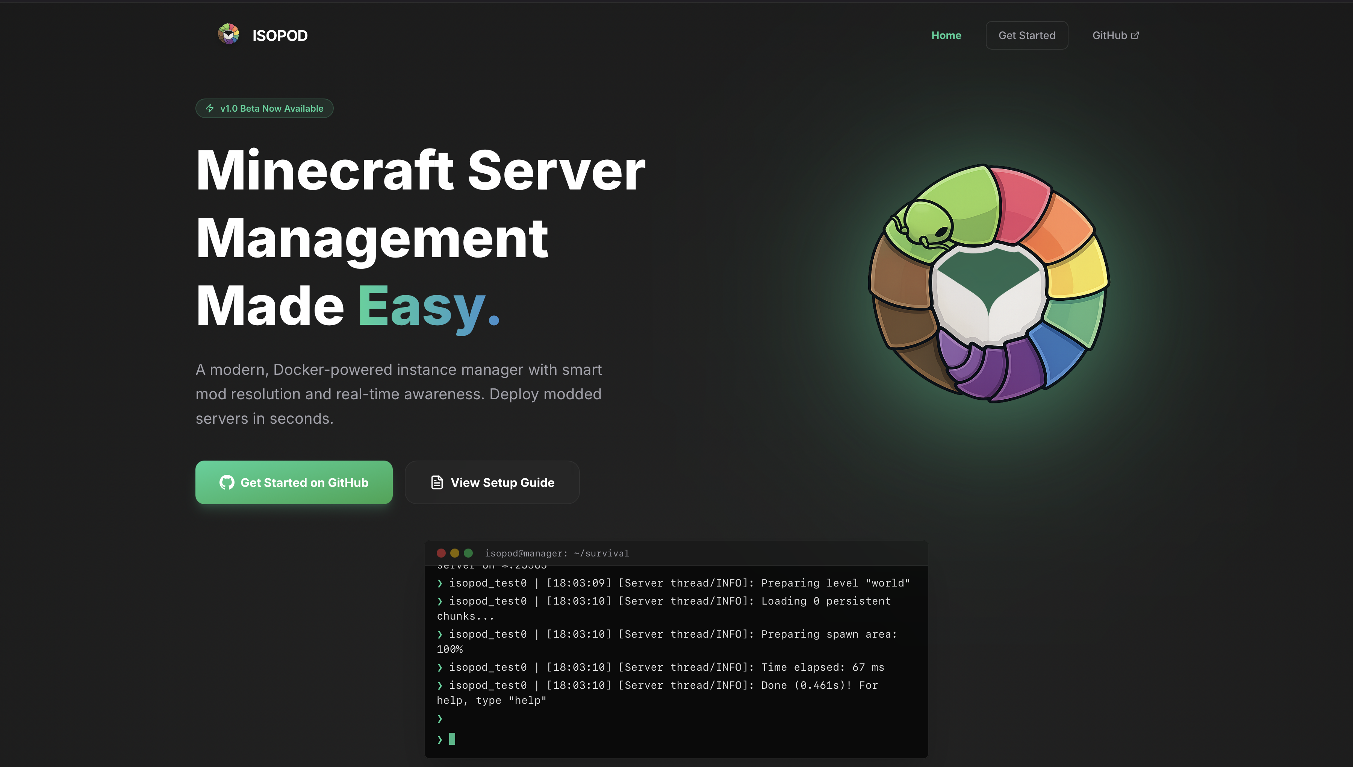Click the GitHub octocat icon on green button
This screenshot has width=1353, height=767.
[x=227, y=482]
